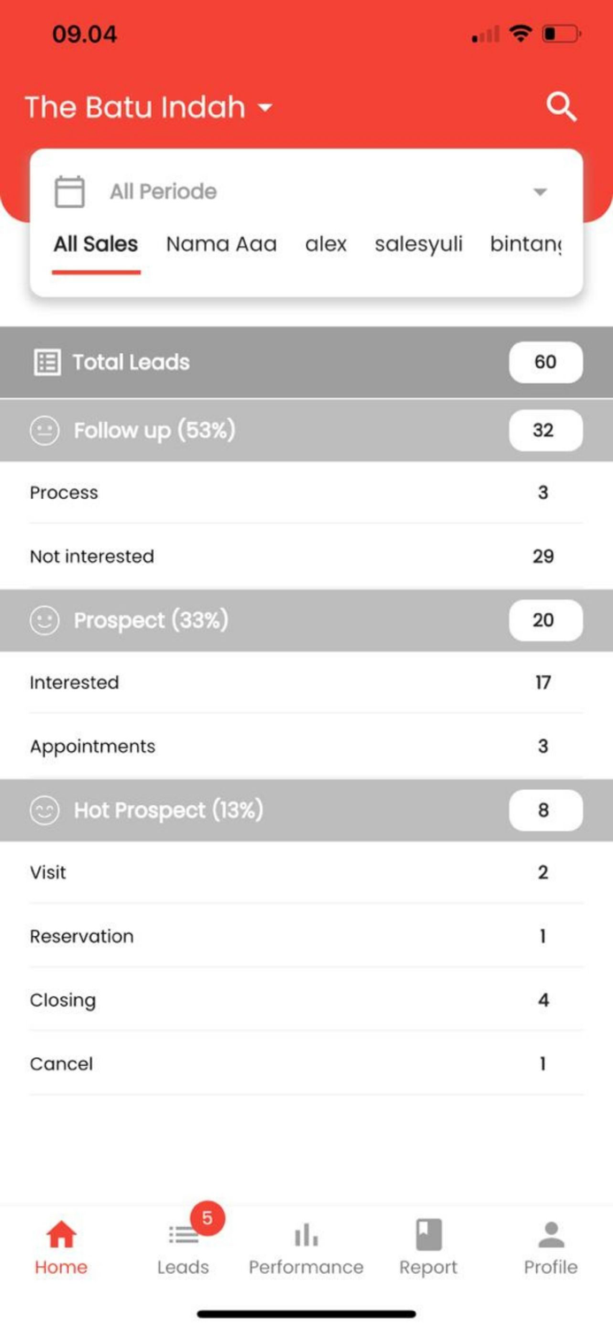
Task: Select the salesyuli sales filter tab
Action: tap(417, 244)
